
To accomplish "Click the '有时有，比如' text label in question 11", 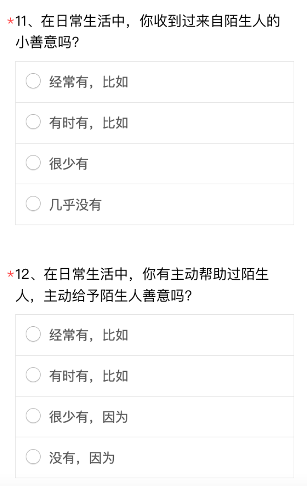I will click(x=89, y=123).
